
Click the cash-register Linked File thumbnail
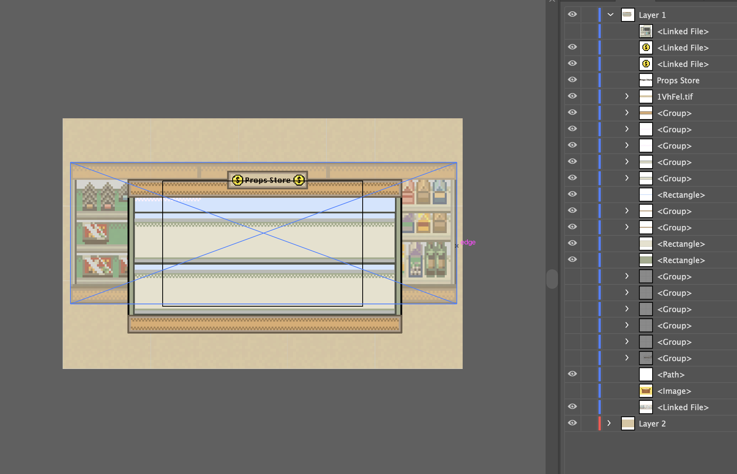tap(646, 31)
